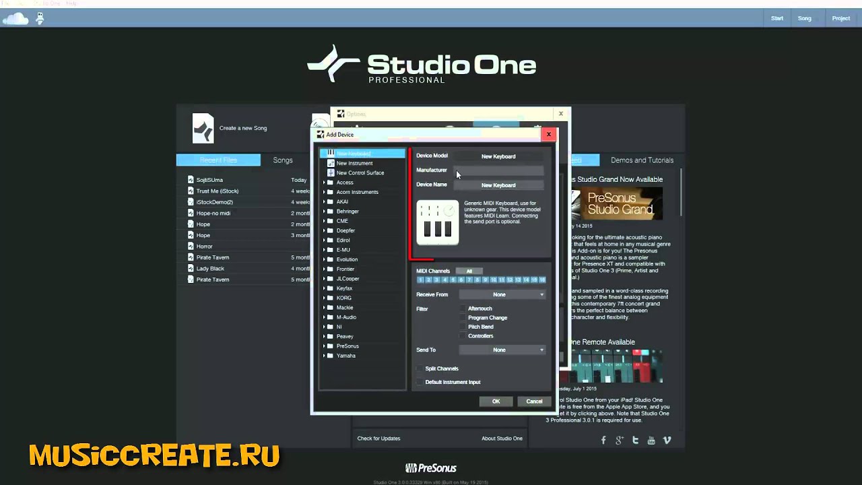862x485 pixels.
Task: Click the M-Audio folder icon
Action: (330, 317)
